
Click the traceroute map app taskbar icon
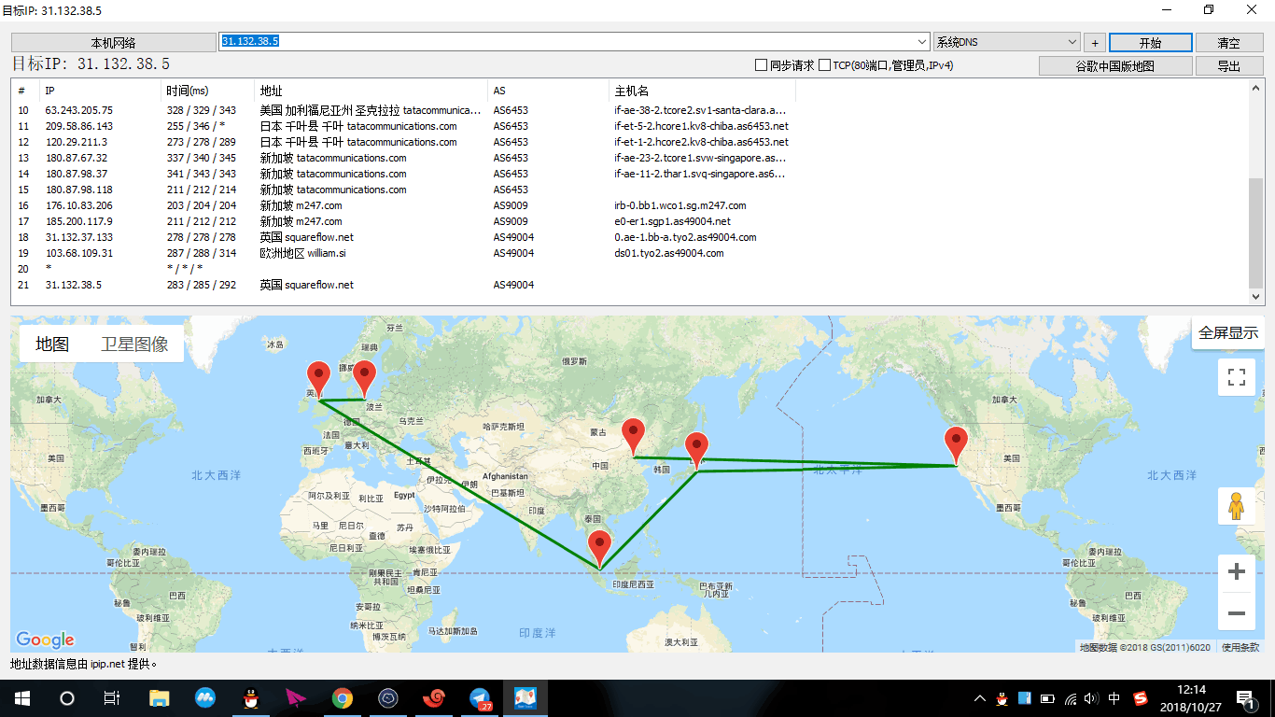coord(525,698)
